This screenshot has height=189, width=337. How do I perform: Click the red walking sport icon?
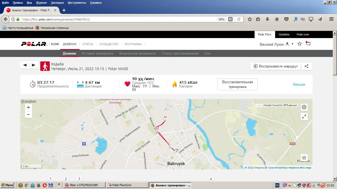(45, 66)
